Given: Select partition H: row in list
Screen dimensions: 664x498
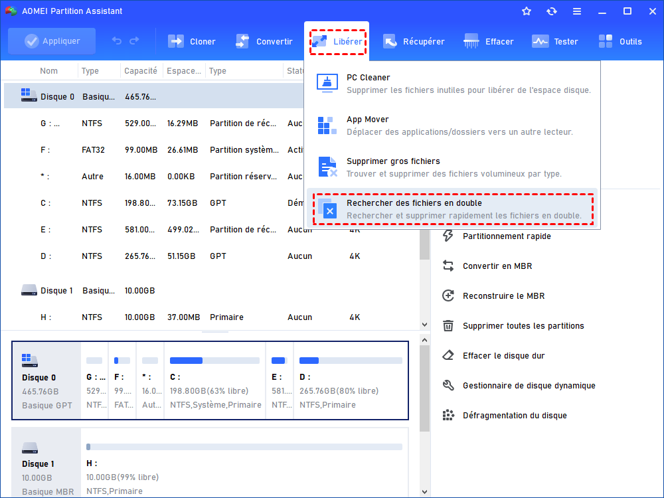Looking at the screenshot, I should coord(210,317).
